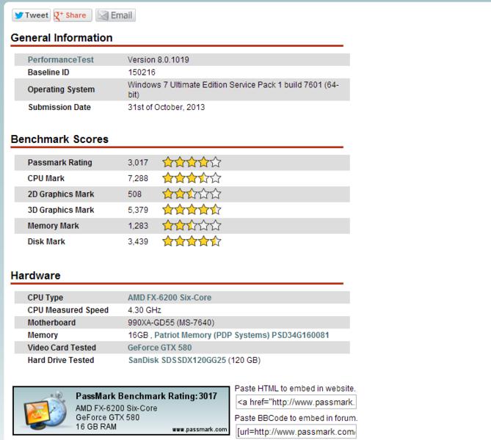Open the Patriot Memory PSD34G160081 link
Image resolution: width=491 pixels, height=440 pixels.
241,335
